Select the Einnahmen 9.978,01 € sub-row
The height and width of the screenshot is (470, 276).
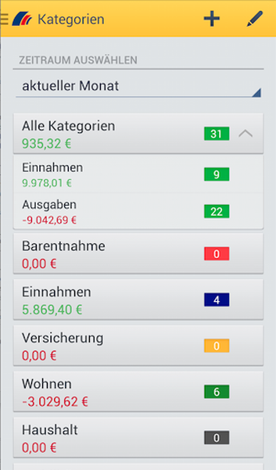tap(108, 174)
